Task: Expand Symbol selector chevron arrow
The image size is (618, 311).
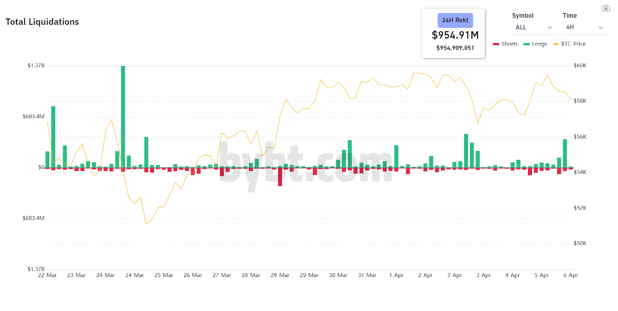Action: click(x=550, y=28)
